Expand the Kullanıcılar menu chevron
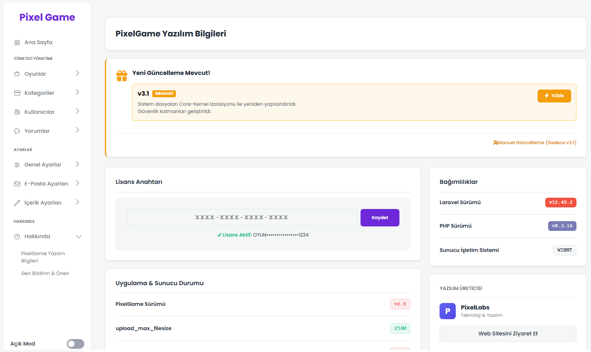 pyautogui.click(x=77, y=111)
